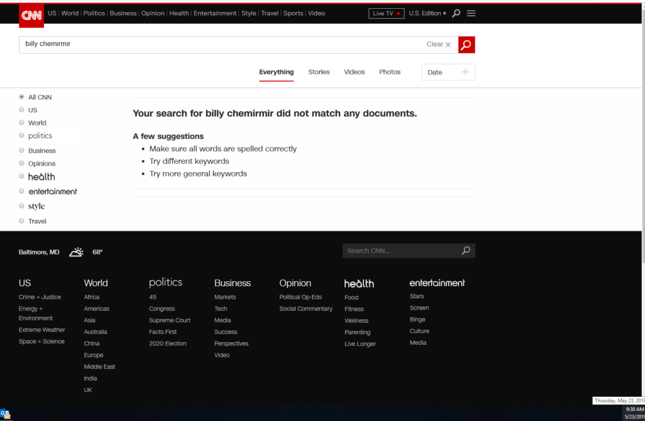Open the Live Longer footer link
Image resolution: width=645 pixels, height=421 pixels.
(360, 343)
